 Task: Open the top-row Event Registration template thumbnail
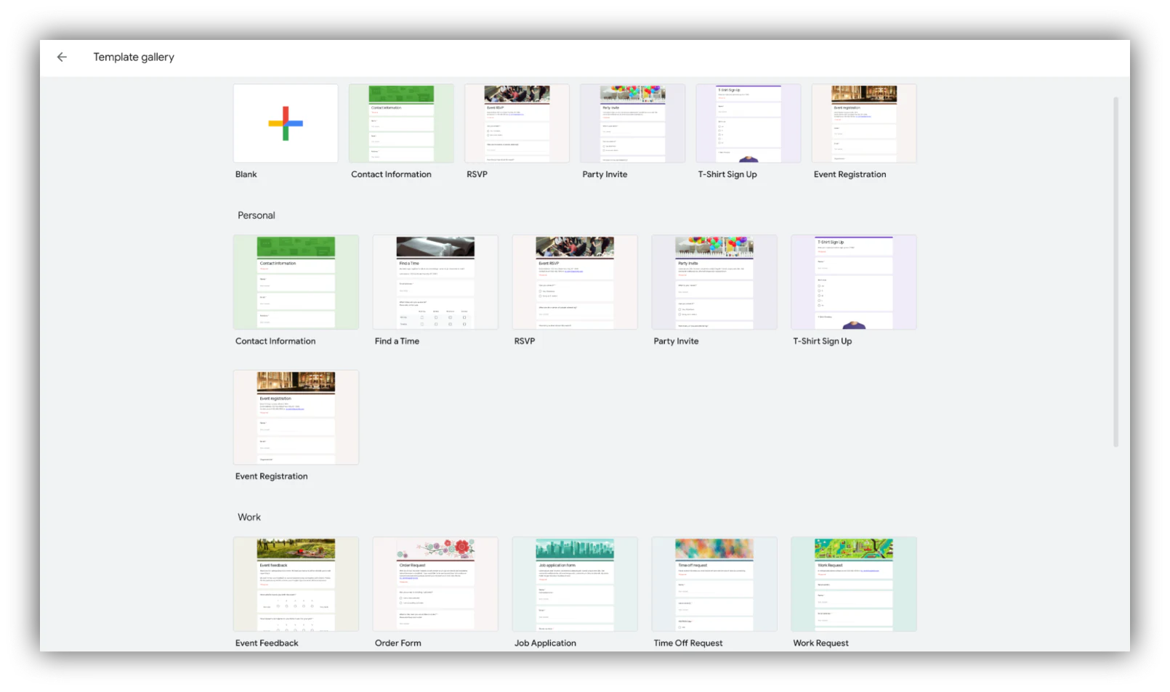(x=864, y=123)
